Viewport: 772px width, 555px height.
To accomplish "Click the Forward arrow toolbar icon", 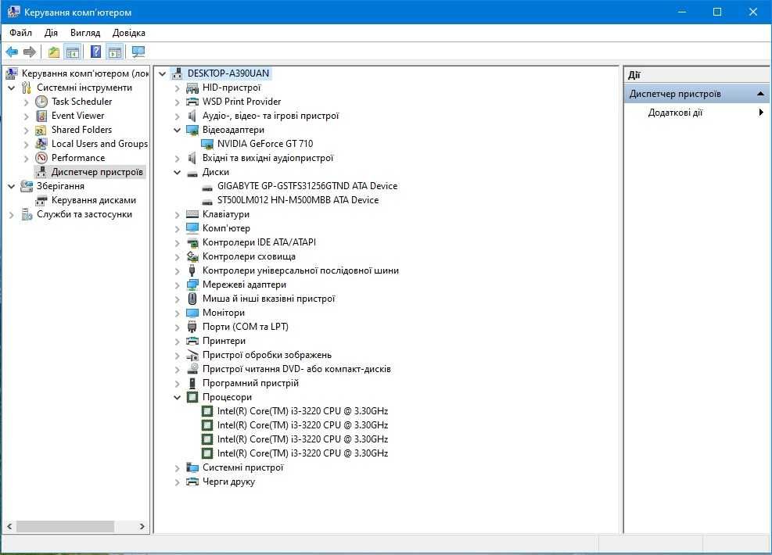I will (x=30, y=52).
